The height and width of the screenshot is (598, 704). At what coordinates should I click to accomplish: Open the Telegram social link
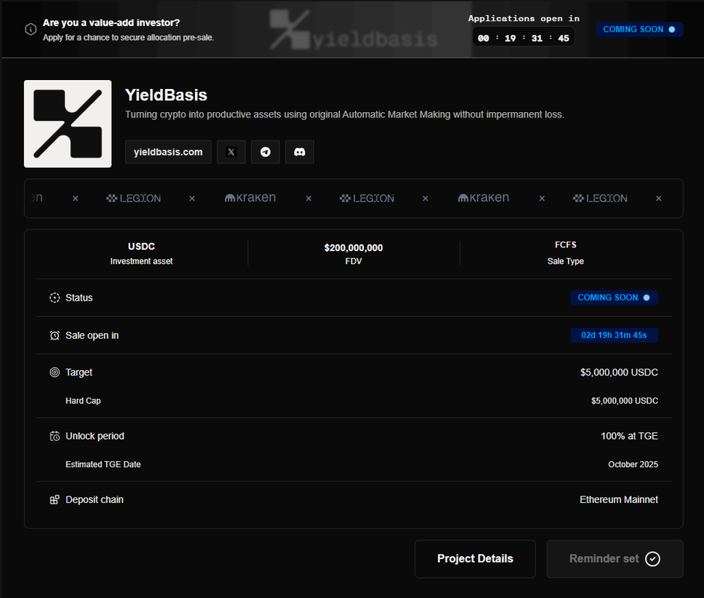click(265, 152)
